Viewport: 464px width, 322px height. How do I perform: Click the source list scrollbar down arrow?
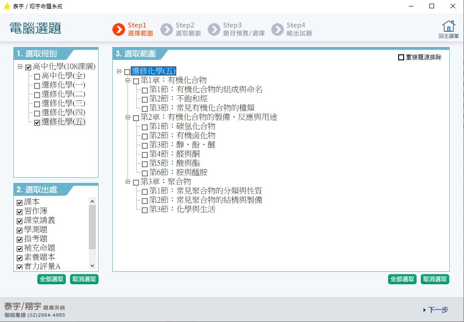(93, 266)
